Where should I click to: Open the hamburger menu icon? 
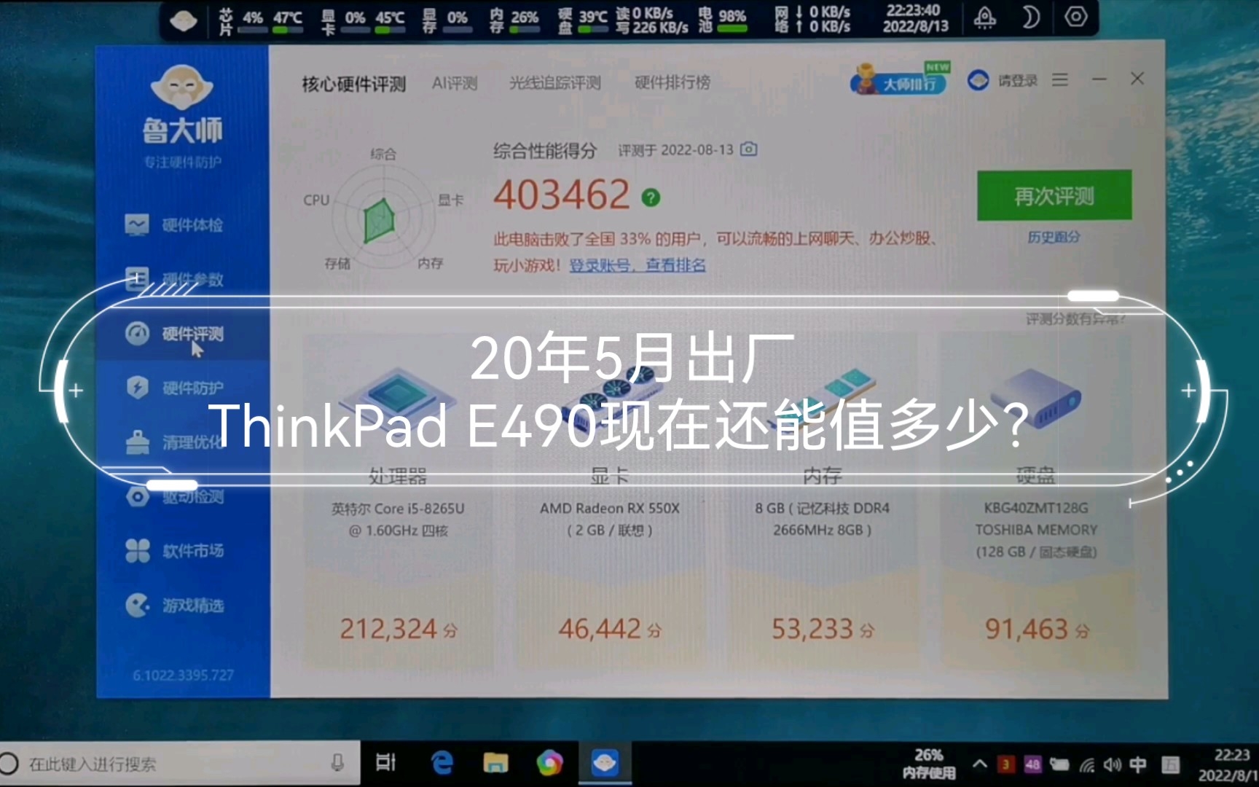pyautogui.click(x=1060, y=79)
